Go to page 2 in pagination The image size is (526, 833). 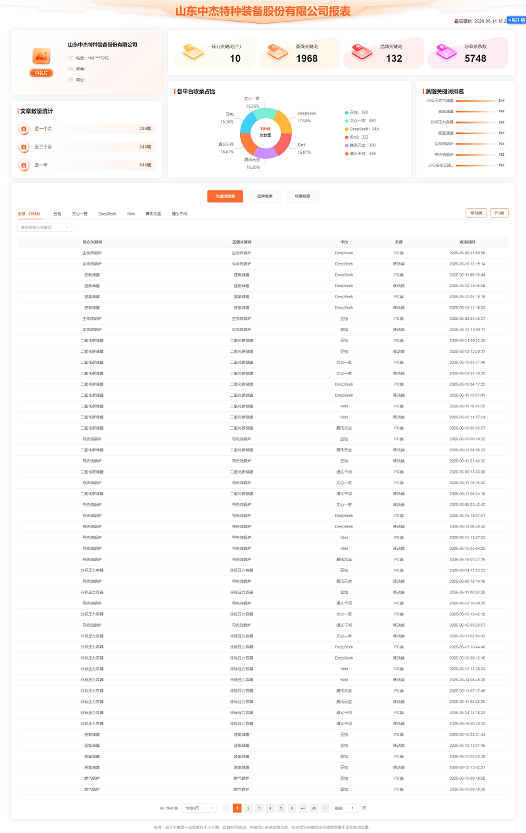tap(249, 808)
